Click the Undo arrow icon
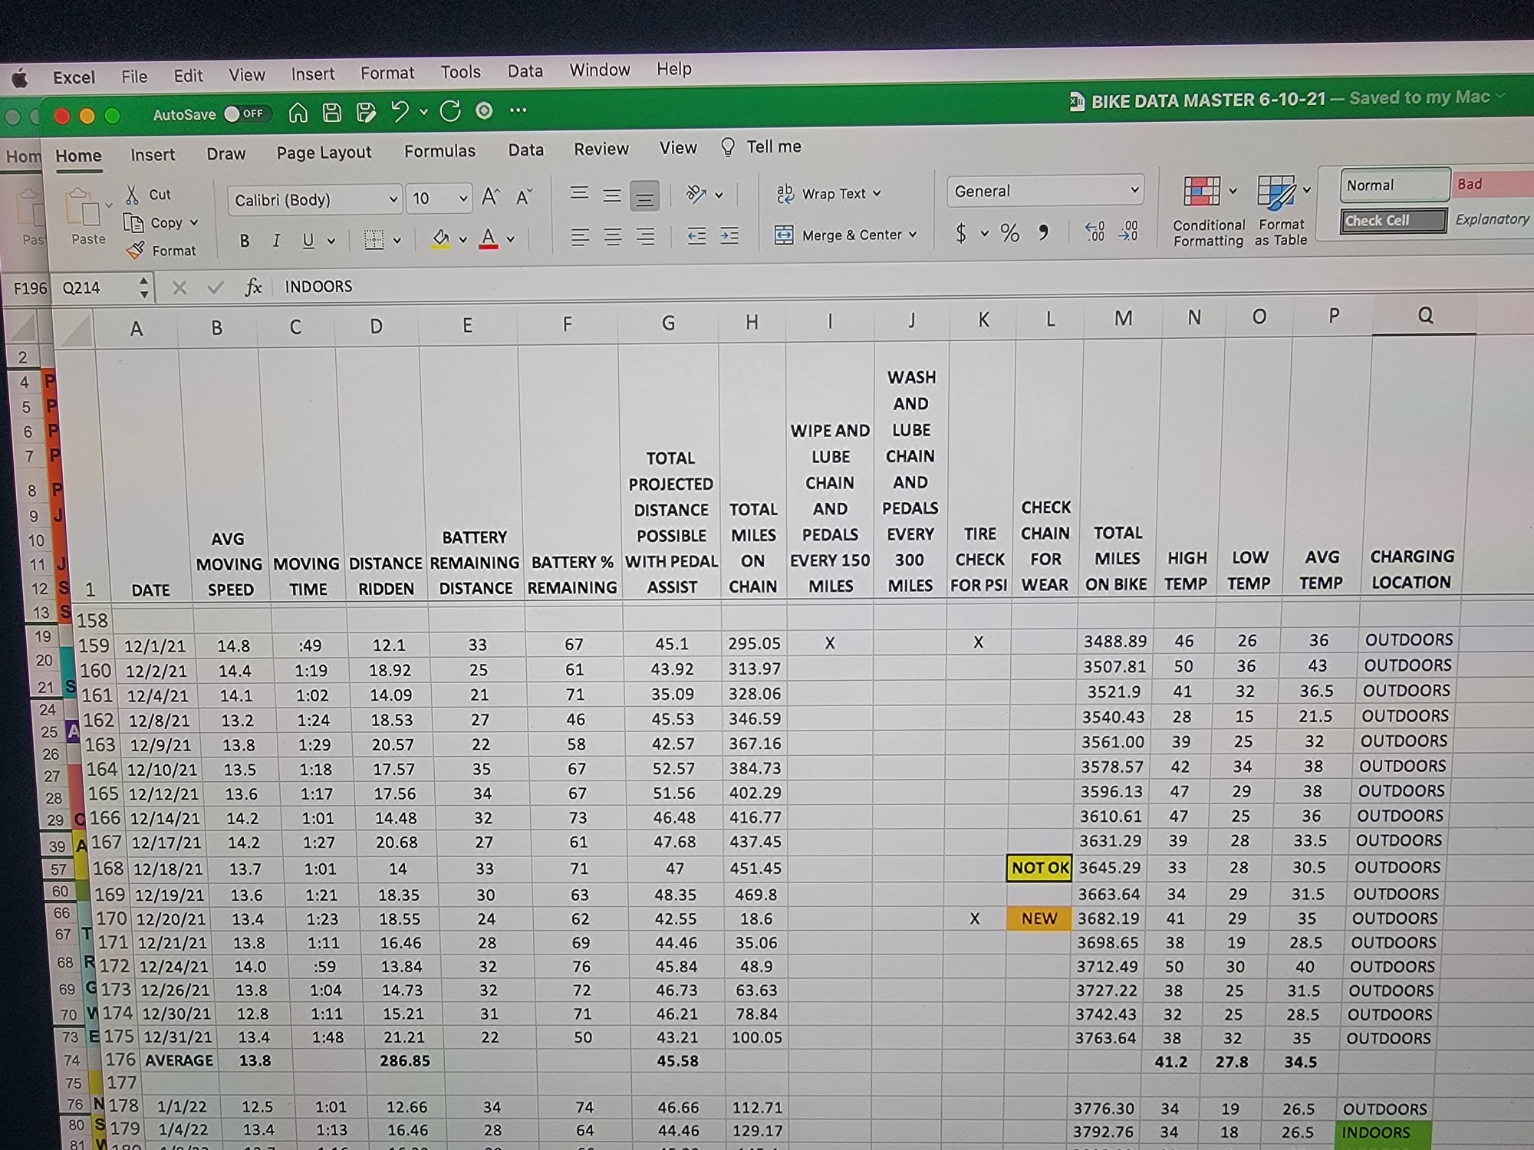Screen dimensions: 1534x1150 coord(400,112)
